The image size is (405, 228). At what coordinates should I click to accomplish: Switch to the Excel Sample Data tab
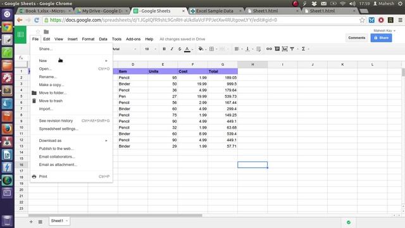215,11
